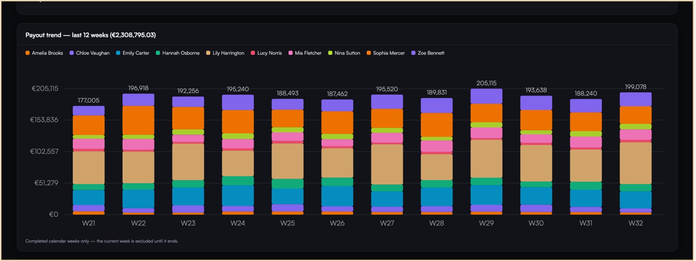Click the W24 x-axis label
The image size is (696, 261).
pos(238,223)
